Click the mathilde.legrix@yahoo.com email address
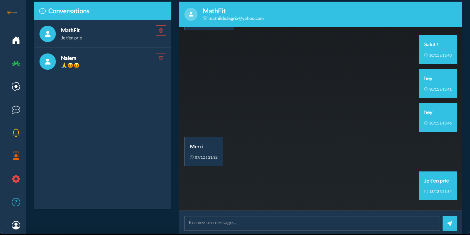 click(236, 19)
